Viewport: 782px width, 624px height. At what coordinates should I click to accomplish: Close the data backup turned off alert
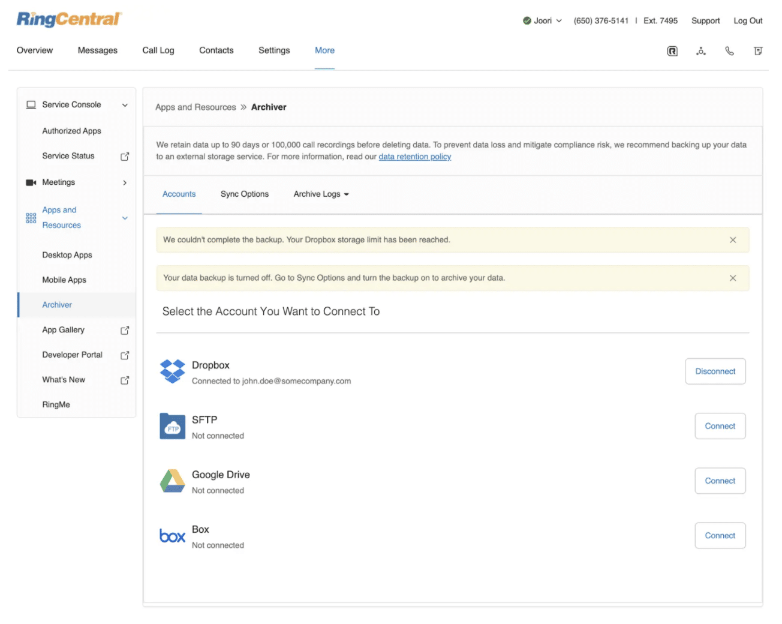(733, 278)
